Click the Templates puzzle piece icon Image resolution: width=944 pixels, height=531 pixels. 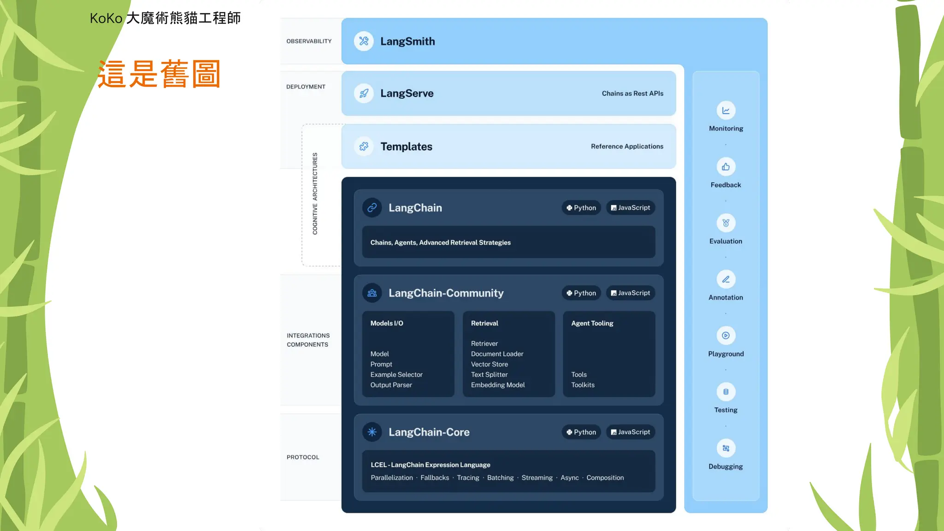point(364,147)
